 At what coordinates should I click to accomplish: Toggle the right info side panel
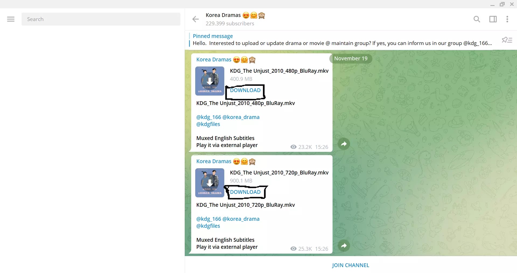[493, 19]
